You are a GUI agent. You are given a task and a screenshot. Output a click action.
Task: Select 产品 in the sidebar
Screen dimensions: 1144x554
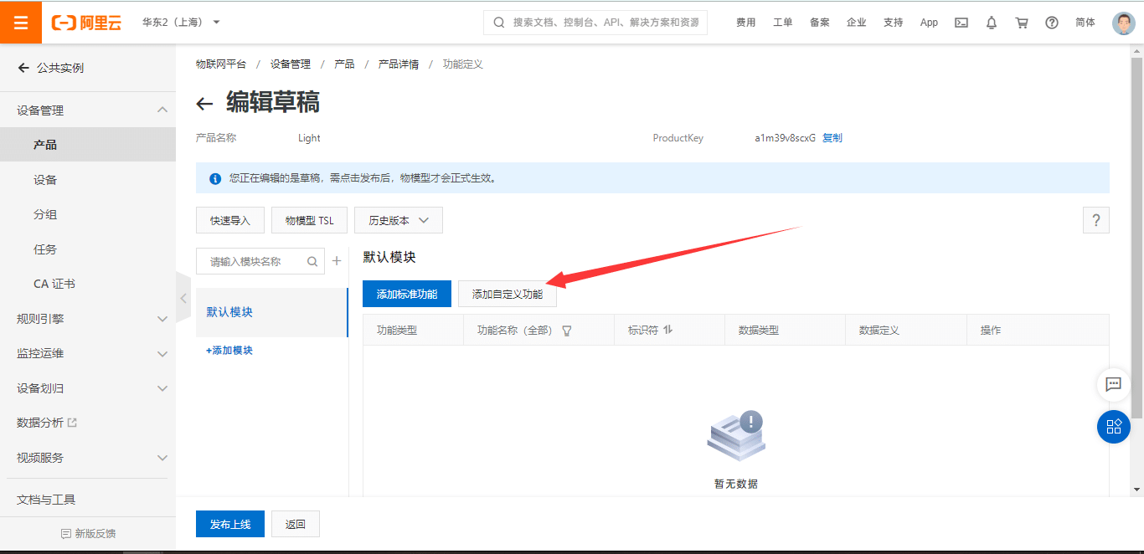click(x=46, y=144)
